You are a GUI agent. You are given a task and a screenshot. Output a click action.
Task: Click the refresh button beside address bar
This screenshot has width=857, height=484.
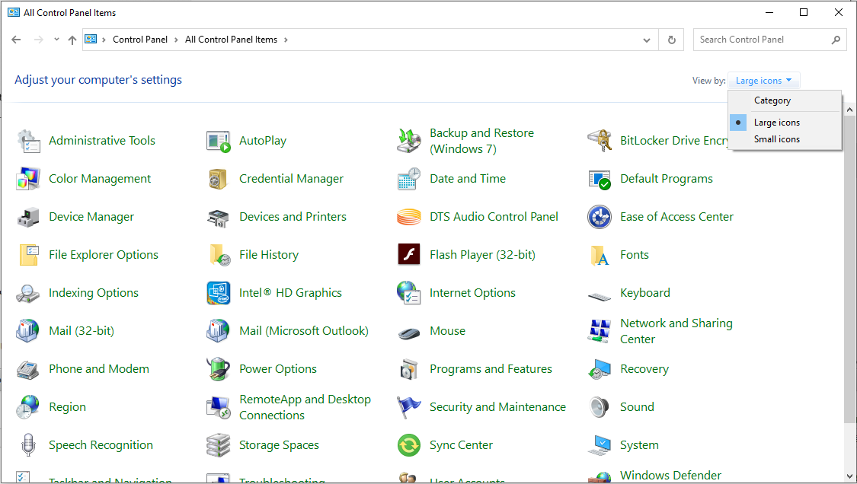pyautogui.click(x=671, y=40)
